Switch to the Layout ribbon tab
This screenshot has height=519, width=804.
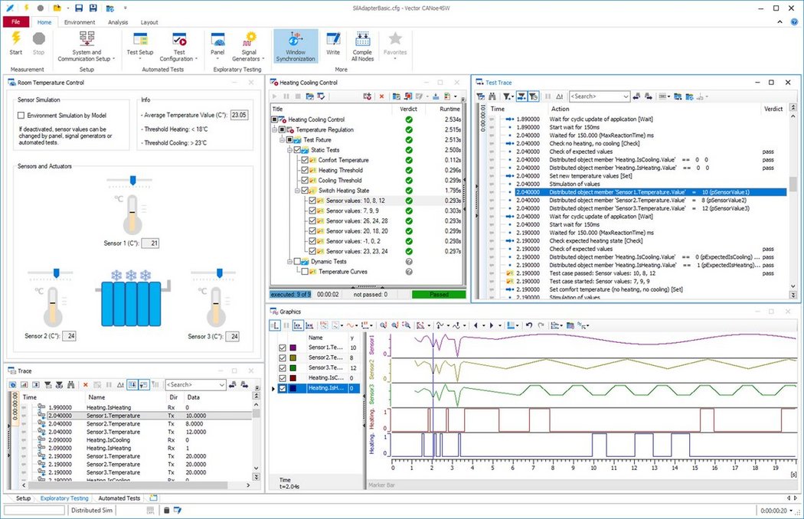pyautogui.click(x=149, y=22)
